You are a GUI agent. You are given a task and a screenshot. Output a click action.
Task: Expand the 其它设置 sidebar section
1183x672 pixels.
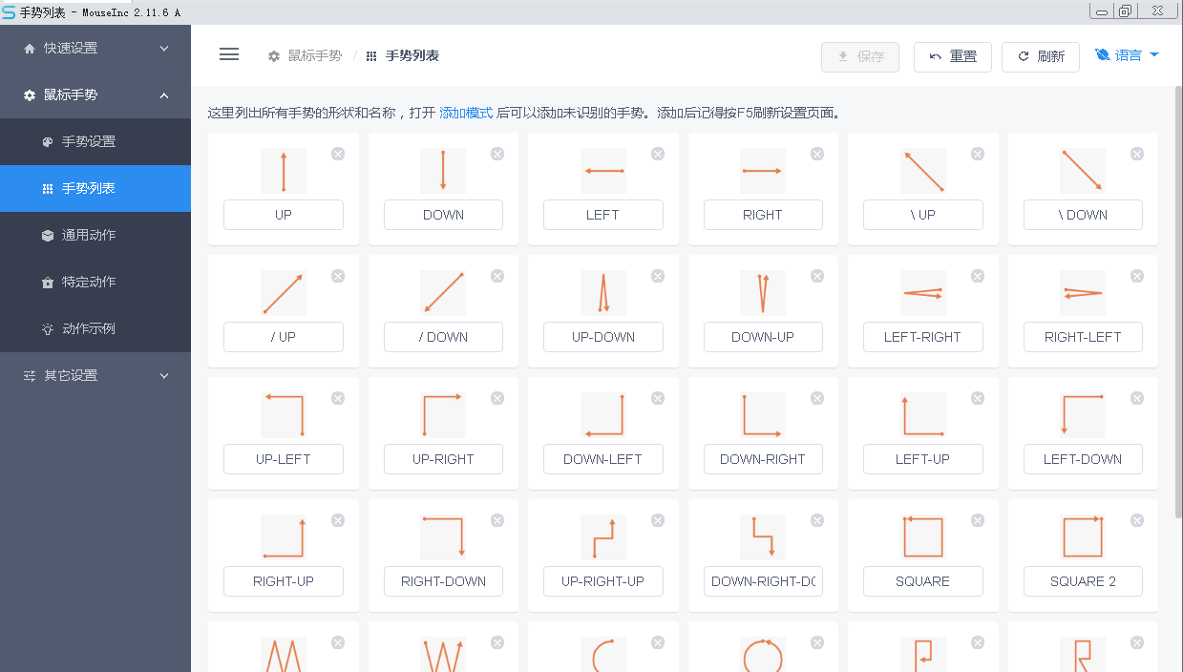click(x=95, y=375)
